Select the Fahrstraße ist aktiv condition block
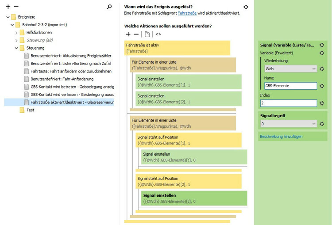Viewport: 332px width, 225px height. point(177,48)
